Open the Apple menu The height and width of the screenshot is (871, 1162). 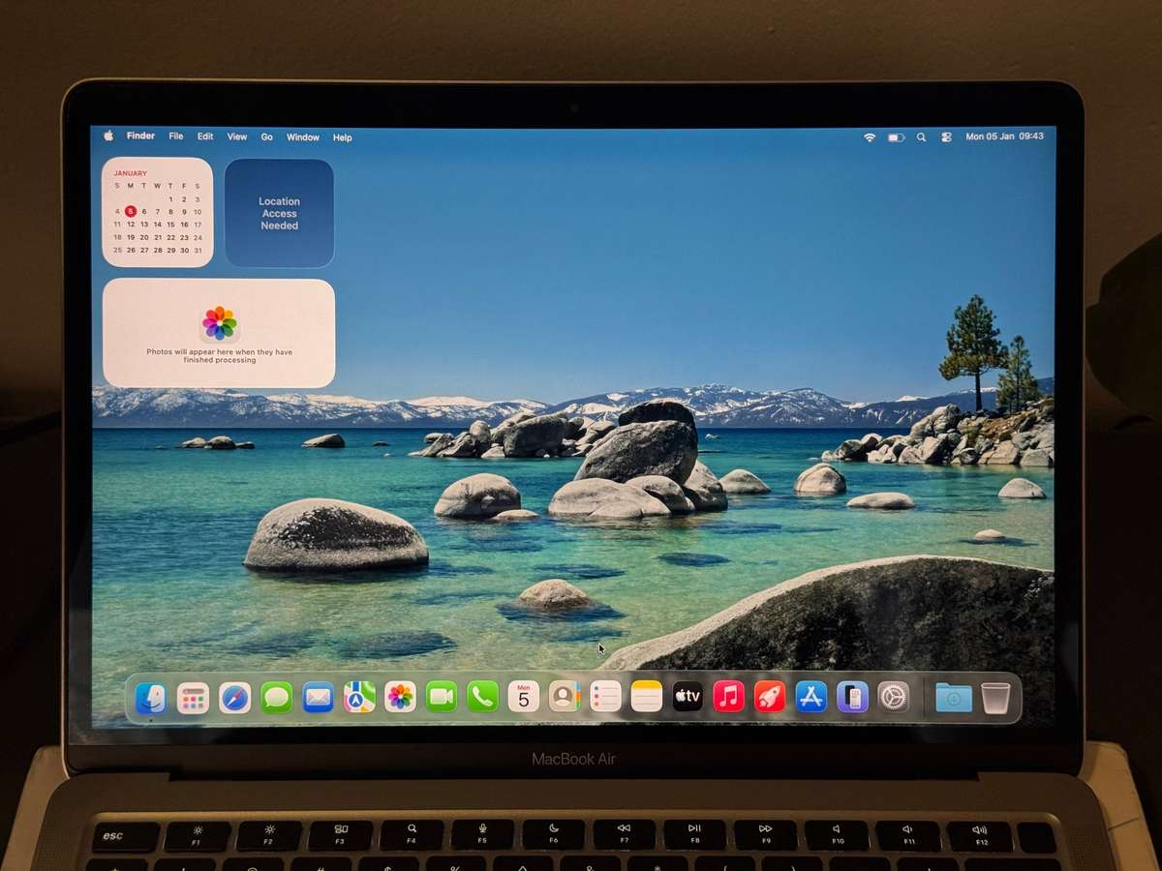(x=108, y=136)
